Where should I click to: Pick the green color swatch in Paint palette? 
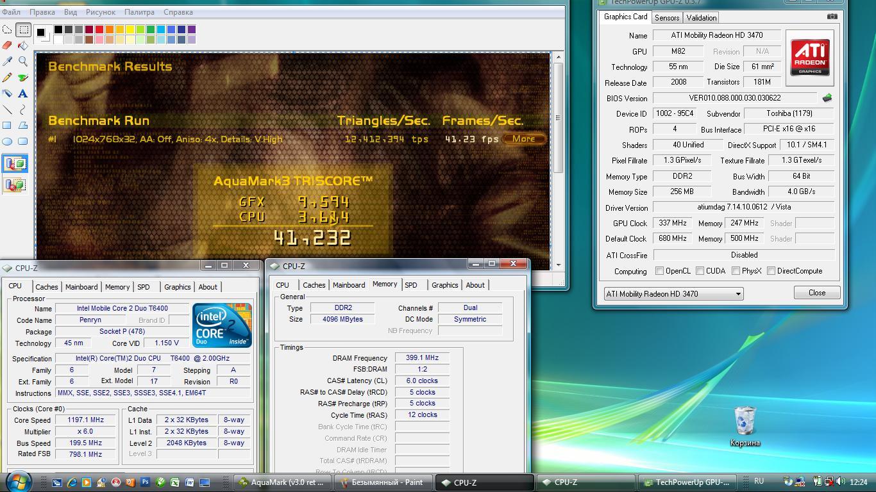151,29
